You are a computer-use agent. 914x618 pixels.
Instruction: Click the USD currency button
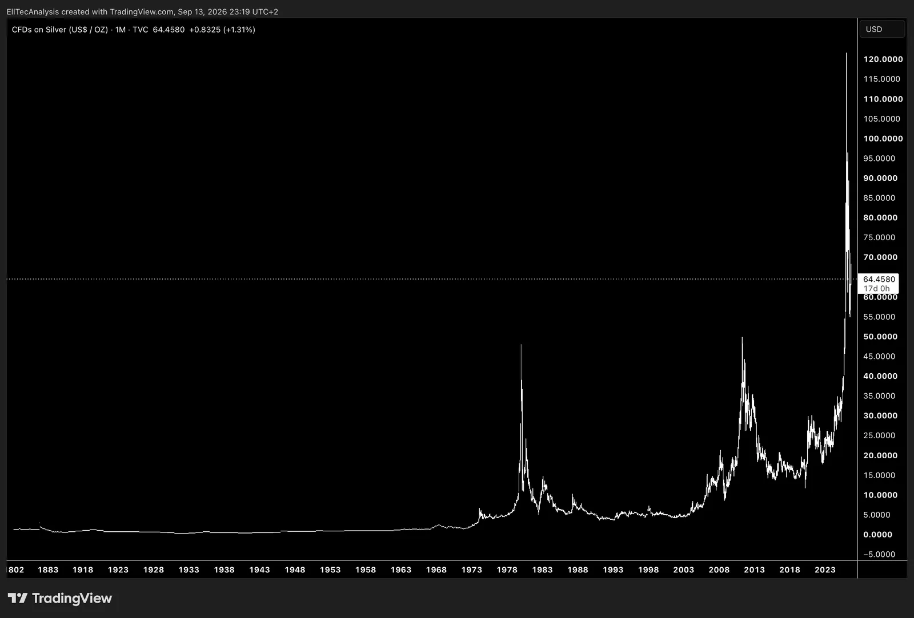(883, 29)
